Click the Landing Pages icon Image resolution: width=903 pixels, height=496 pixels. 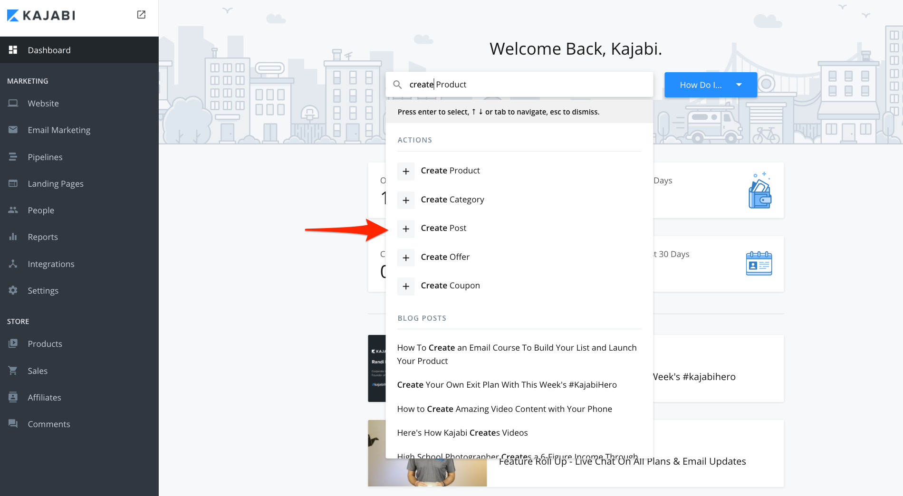point(13,183)
